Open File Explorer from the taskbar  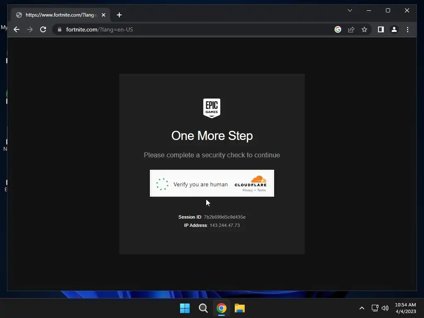(240, 308)
